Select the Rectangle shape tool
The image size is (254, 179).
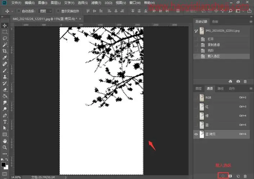coord(5,135)
